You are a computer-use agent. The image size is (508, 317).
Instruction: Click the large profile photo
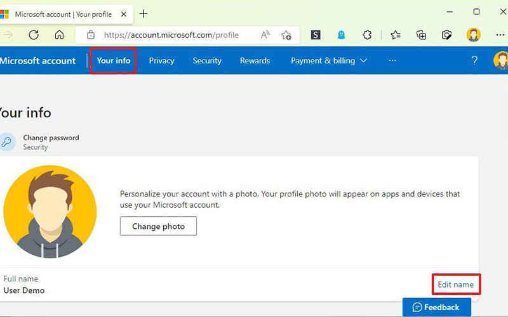[x=50, y=212]
